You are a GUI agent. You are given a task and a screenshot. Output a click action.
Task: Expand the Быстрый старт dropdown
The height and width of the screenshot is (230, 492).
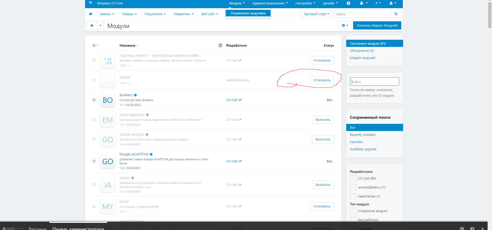316,14
